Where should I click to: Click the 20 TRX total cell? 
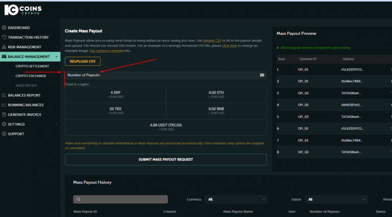click(x=115, y=111)
